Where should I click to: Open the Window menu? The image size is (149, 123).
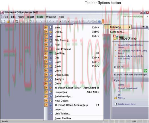[x=51, y=17]
